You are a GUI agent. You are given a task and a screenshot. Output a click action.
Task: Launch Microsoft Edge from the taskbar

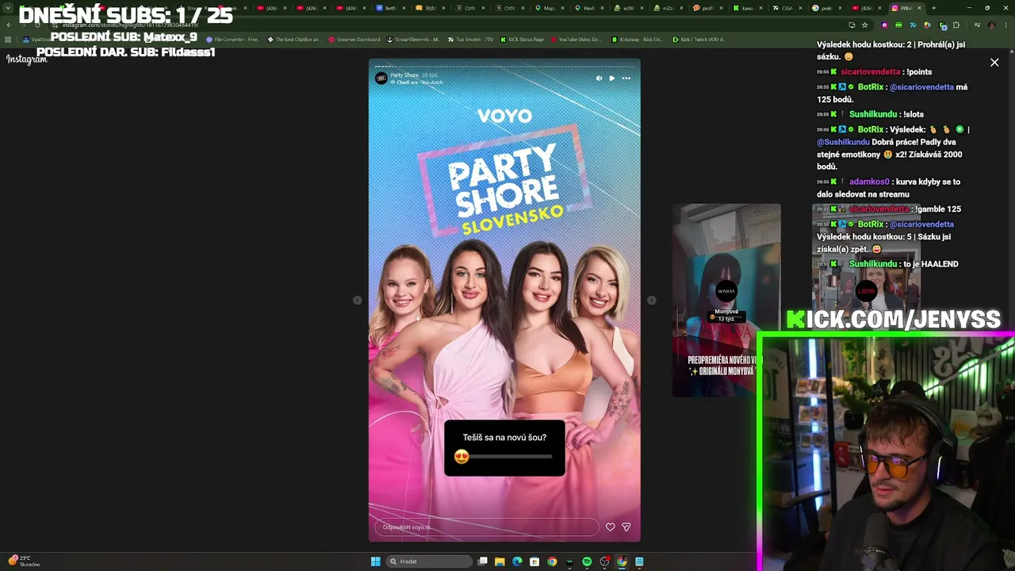click(x=517, y=561)
